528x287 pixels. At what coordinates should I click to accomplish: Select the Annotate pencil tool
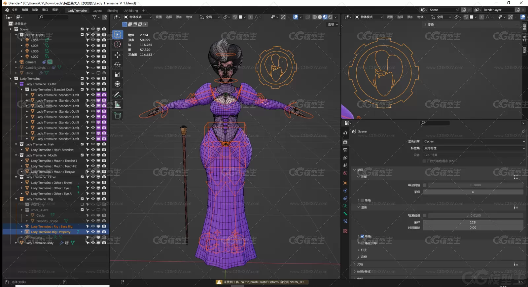pos(118,95)
